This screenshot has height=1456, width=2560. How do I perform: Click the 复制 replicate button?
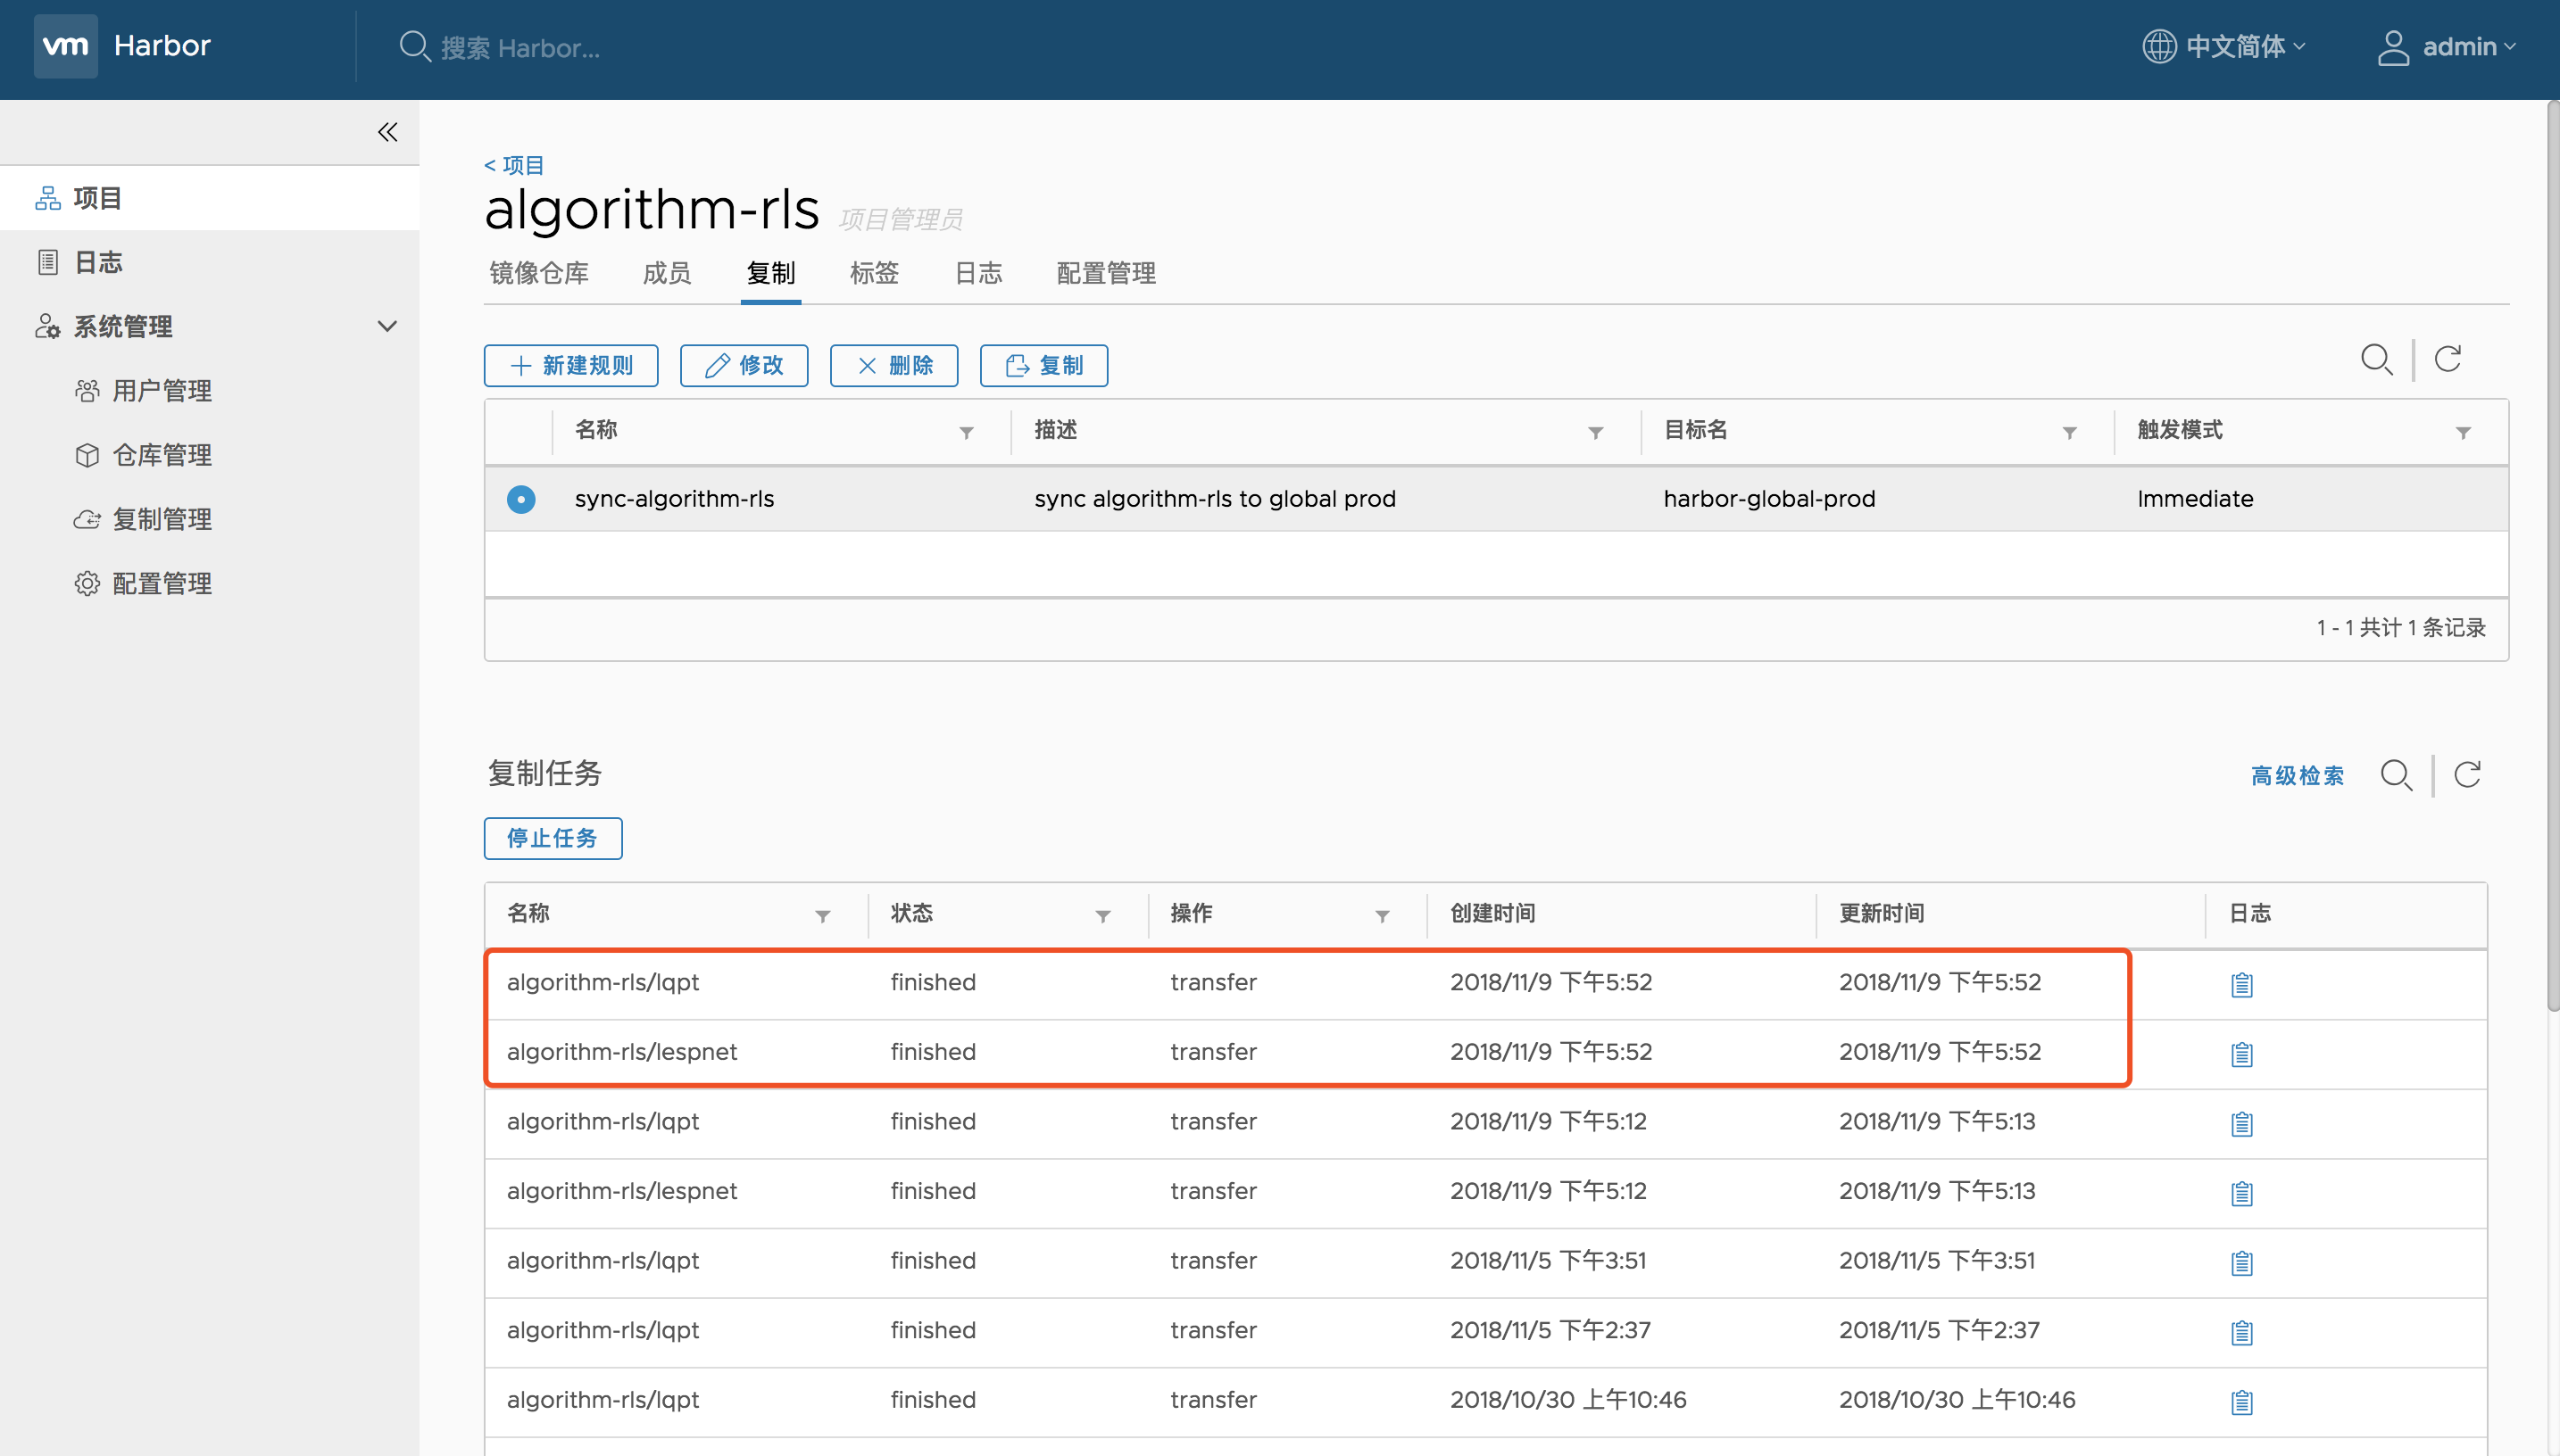click(x=1044, y=366)
